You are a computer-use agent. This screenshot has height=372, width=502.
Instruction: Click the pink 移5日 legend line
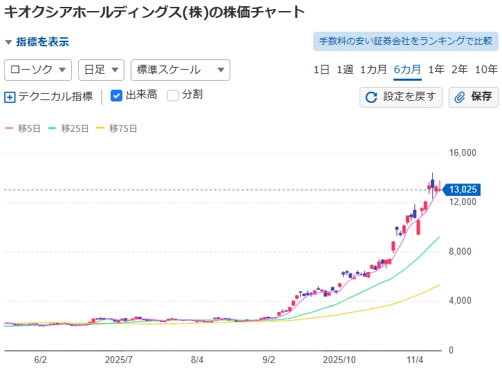(x=10, y=128)
